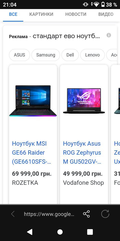Choose the Lenovo filter chip
The height and width of the screenshot is (241, 120).
[92, 55]
